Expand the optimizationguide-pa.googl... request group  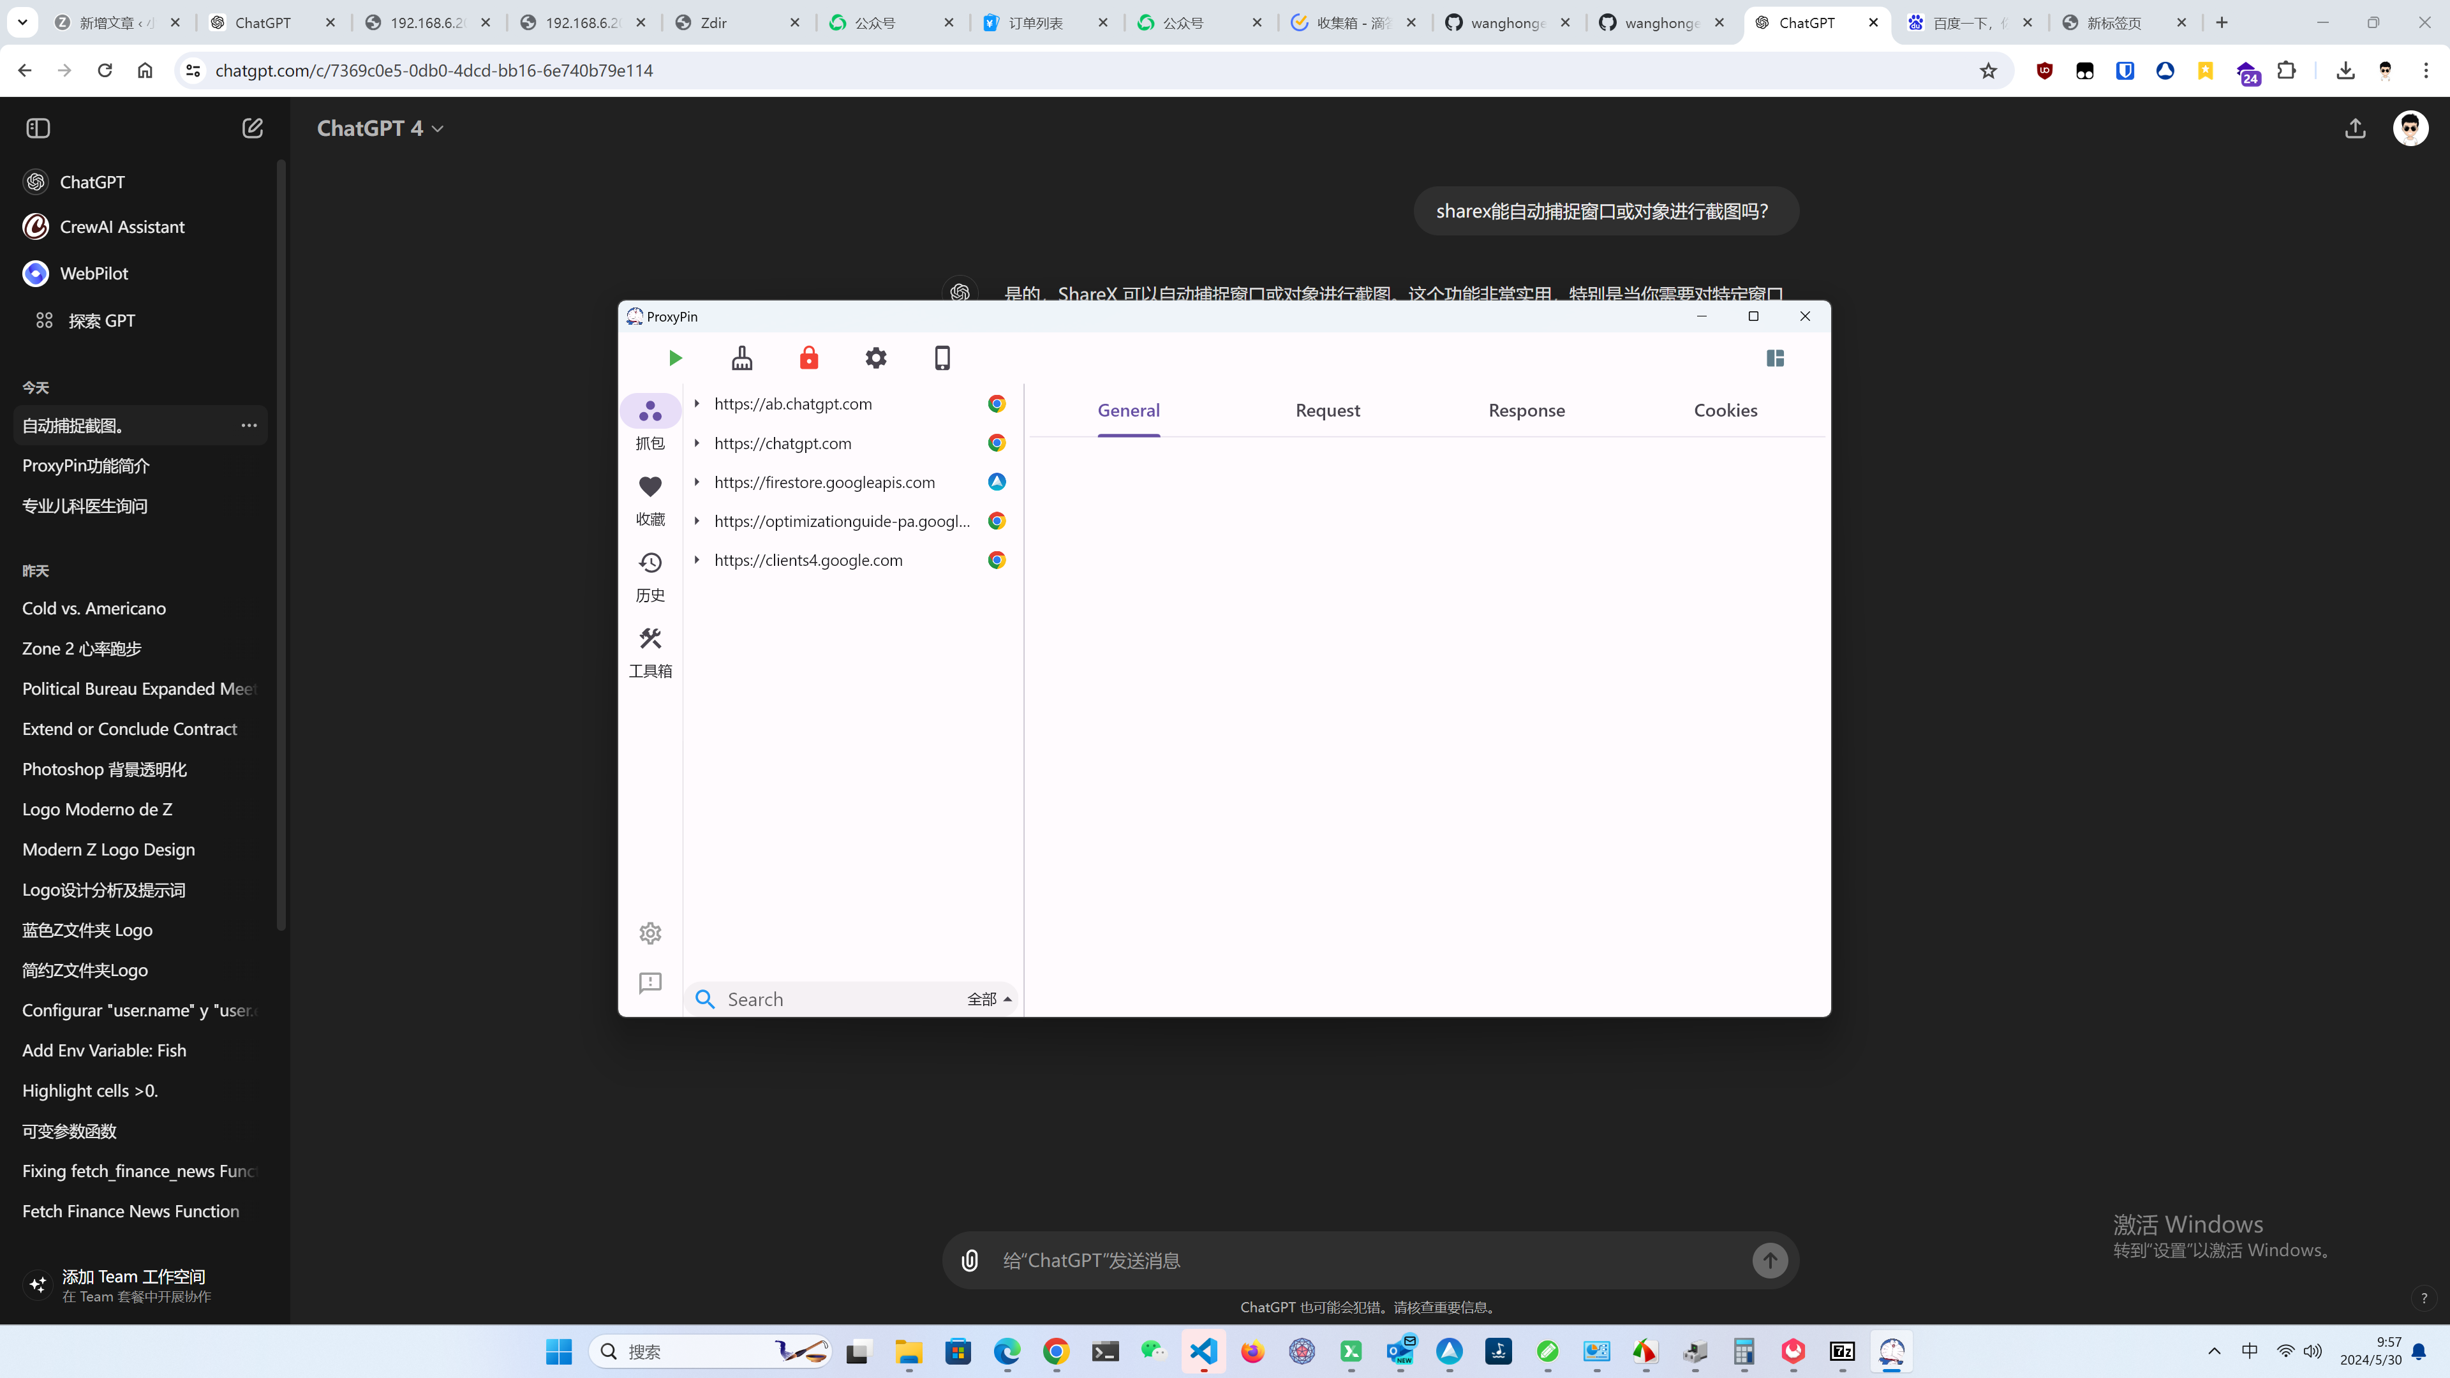[697, 521]
